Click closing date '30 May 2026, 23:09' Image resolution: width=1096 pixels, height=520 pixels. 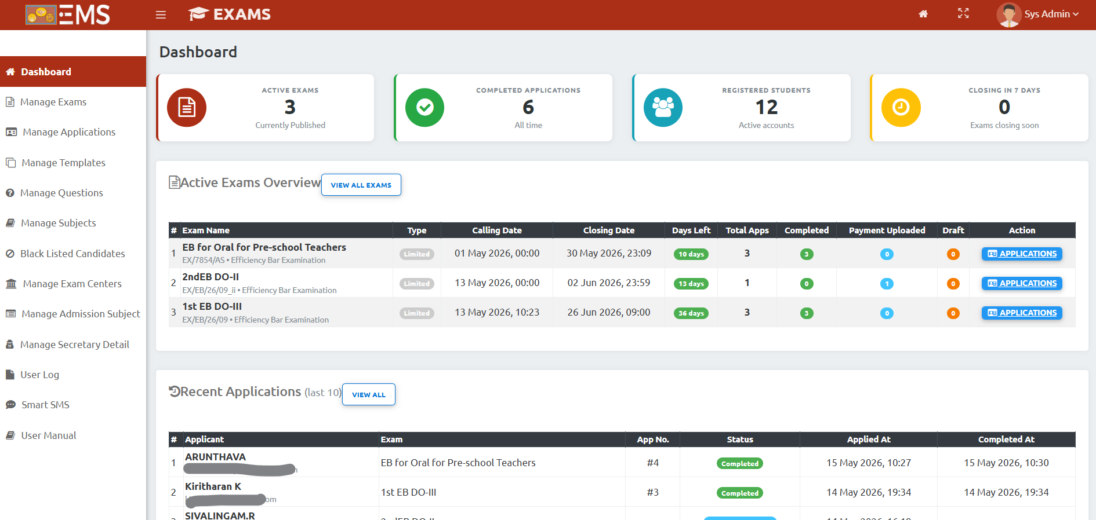coord(609,253)
